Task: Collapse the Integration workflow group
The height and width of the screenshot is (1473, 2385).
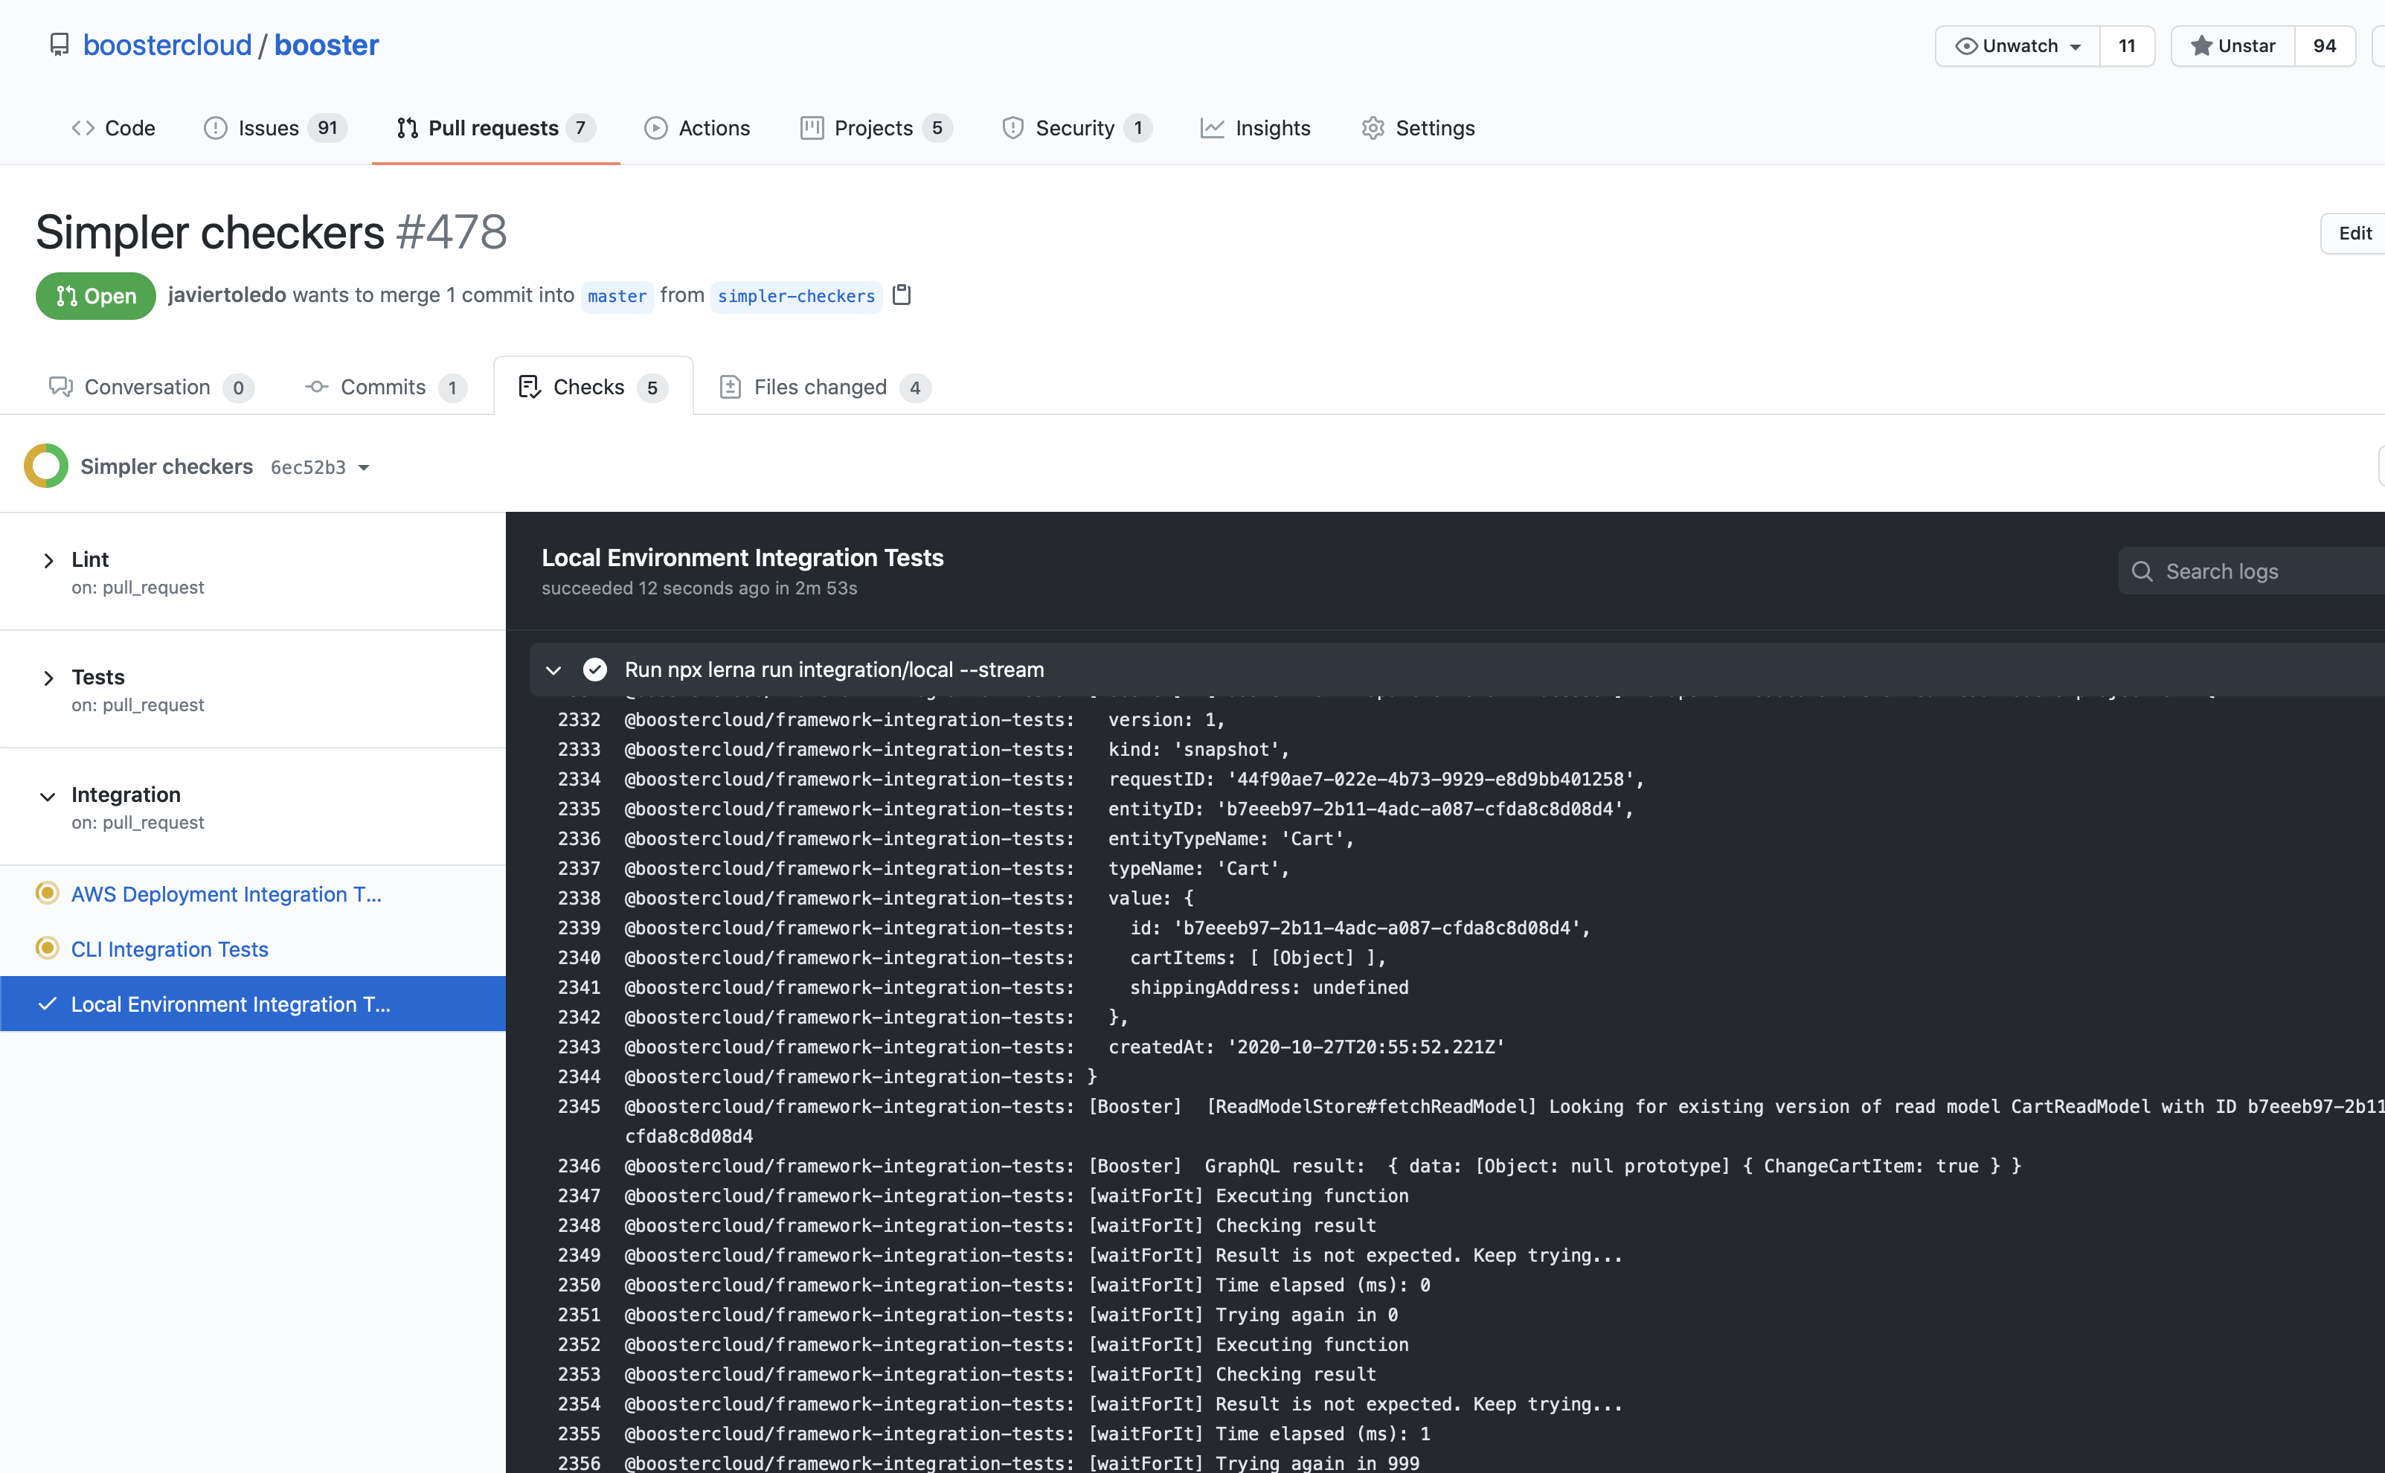Action: coord(48,796)
